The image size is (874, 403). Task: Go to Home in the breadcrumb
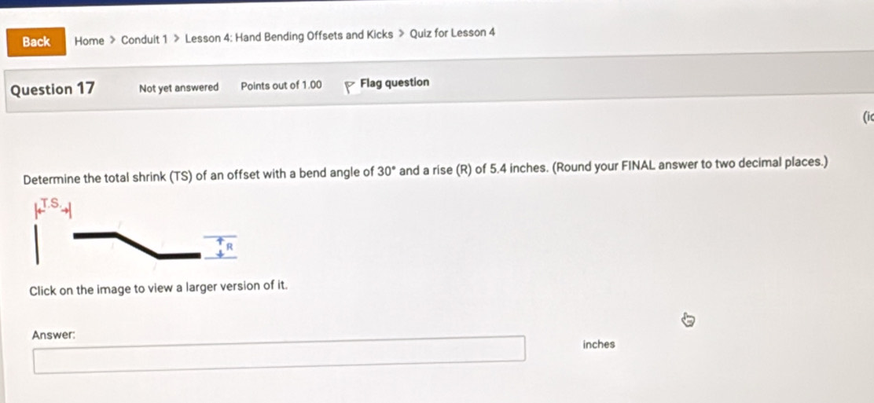(x=90, y=41)
